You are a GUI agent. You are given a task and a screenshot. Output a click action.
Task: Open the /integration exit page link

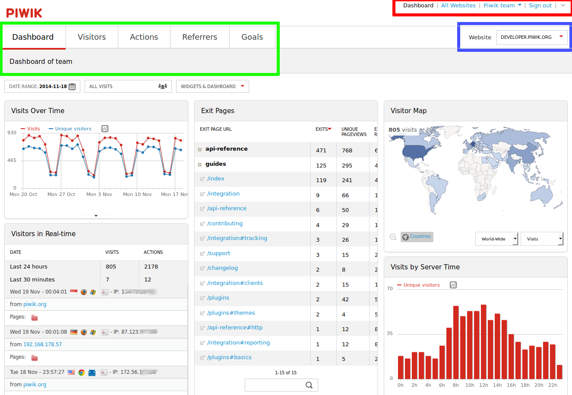pos(223,194)
